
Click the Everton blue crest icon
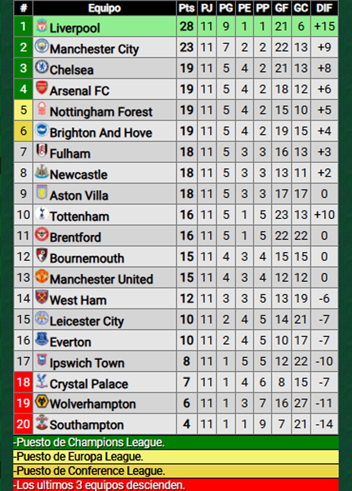tap(42, 339)
